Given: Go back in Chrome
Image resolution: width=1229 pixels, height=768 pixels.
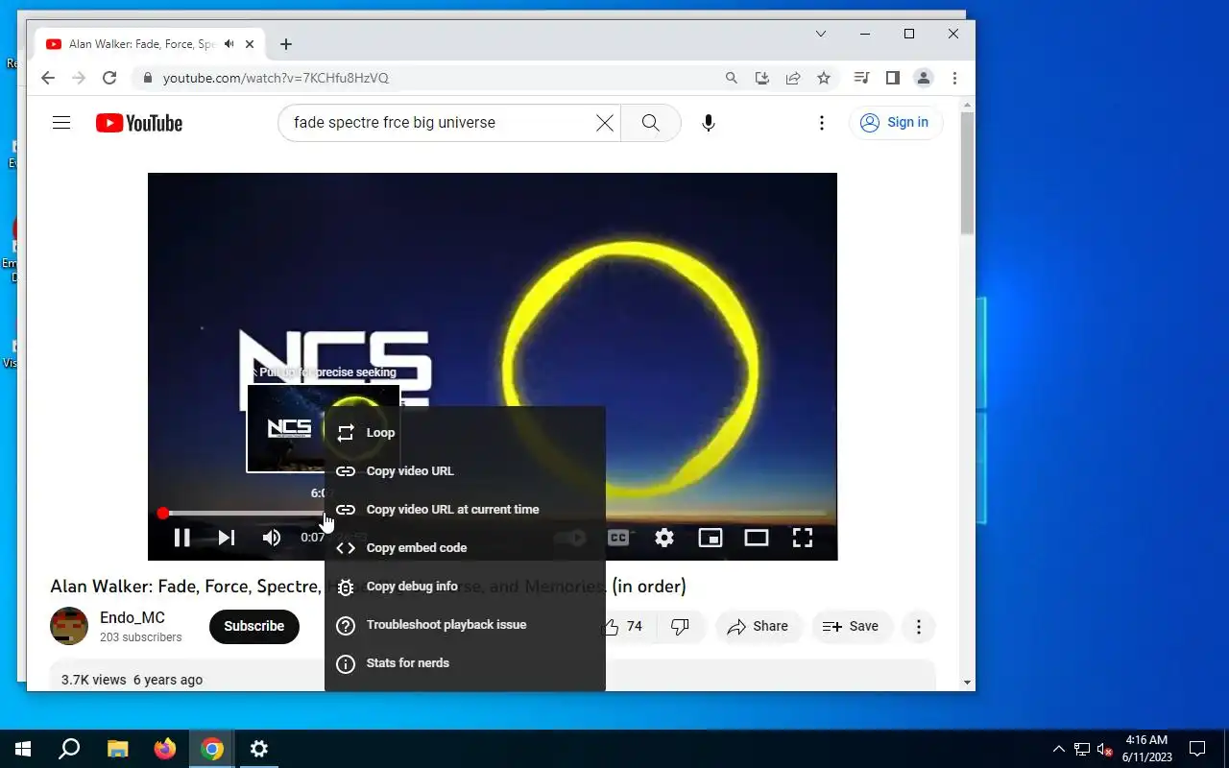Looking at the screenshot, I should click(48, 78).
